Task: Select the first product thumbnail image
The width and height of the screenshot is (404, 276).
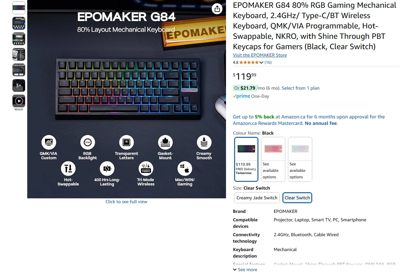Action: [x=19, y=8]
